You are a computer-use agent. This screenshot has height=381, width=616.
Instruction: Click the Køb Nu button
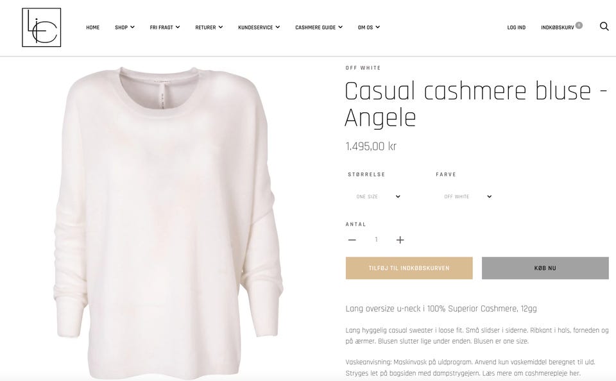545,268
